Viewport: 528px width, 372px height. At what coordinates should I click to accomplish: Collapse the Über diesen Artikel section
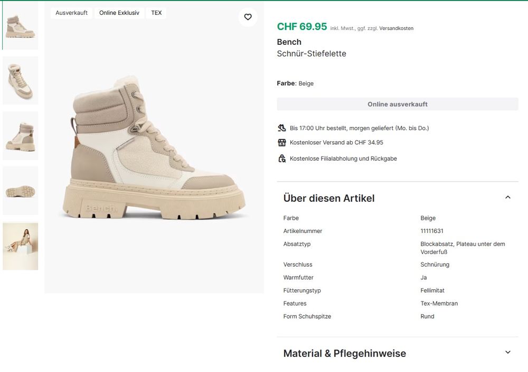pos(508,198)
